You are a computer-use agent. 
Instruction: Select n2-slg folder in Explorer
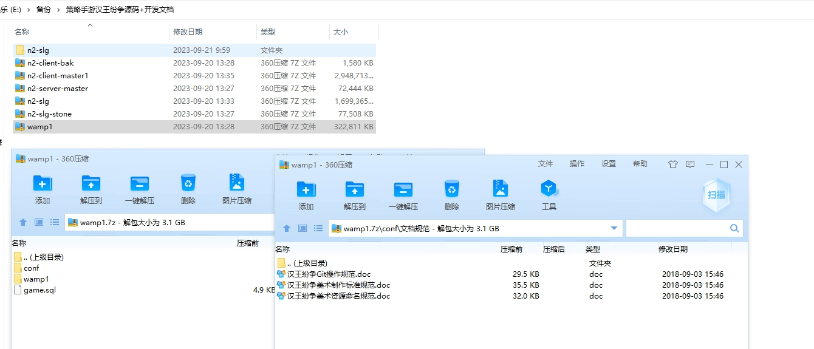pyautogui.click(x=194, y=50)
